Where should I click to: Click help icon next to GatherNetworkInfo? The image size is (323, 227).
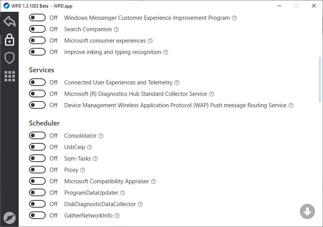coord(117,216)
